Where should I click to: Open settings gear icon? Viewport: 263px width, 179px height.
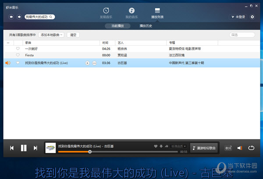click(252, 17)
